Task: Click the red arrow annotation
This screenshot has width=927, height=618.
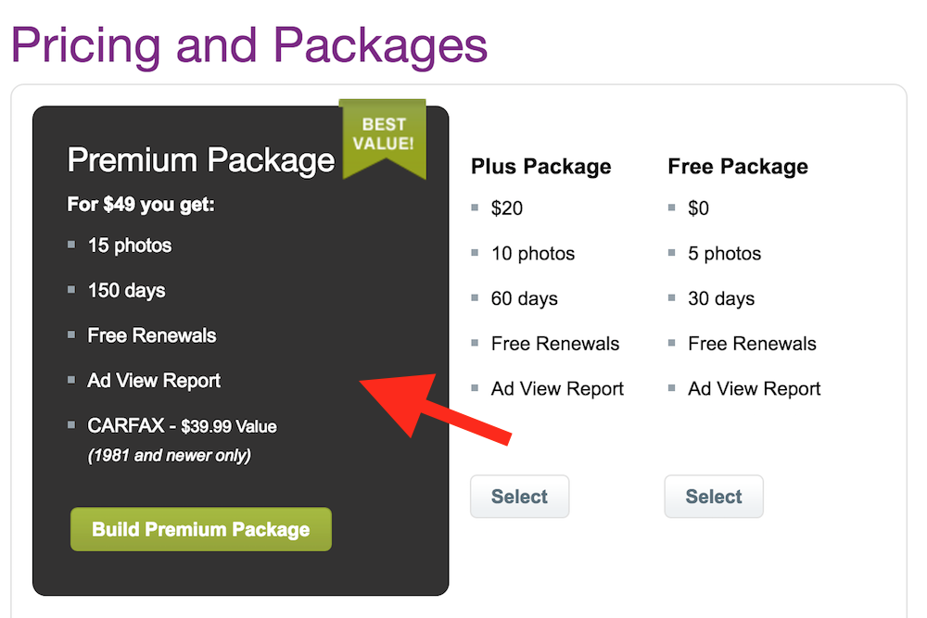Action: point(435,409)
